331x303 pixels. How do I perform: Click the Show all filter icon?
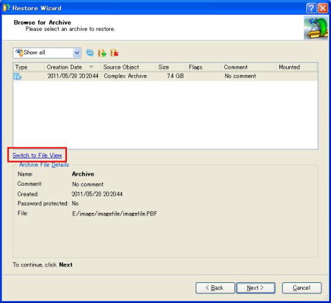tap(19, 53)
